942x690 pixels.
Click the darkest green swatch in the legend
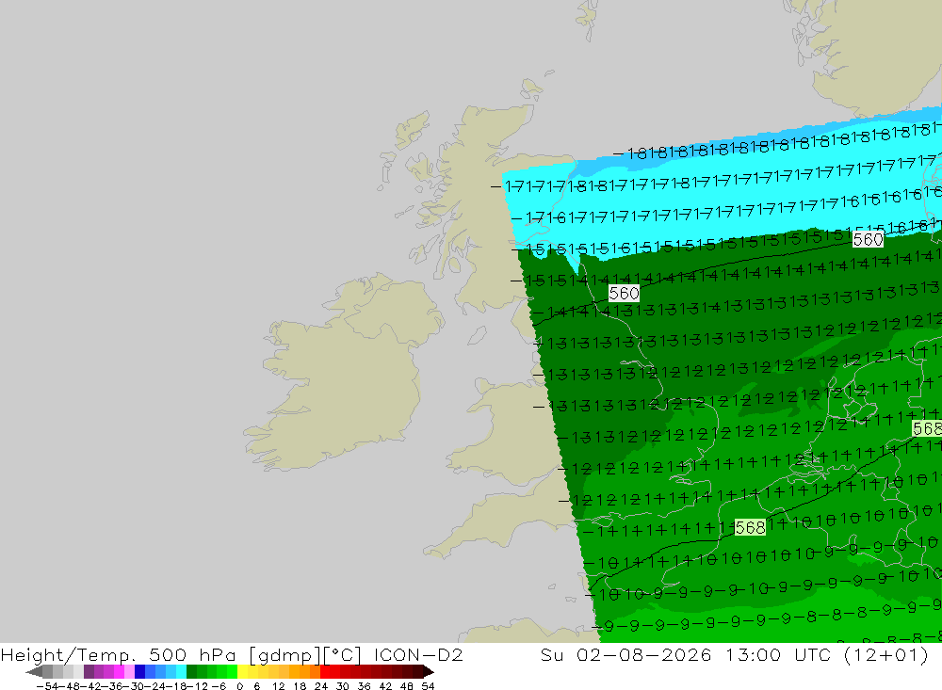tap(191, 671)
